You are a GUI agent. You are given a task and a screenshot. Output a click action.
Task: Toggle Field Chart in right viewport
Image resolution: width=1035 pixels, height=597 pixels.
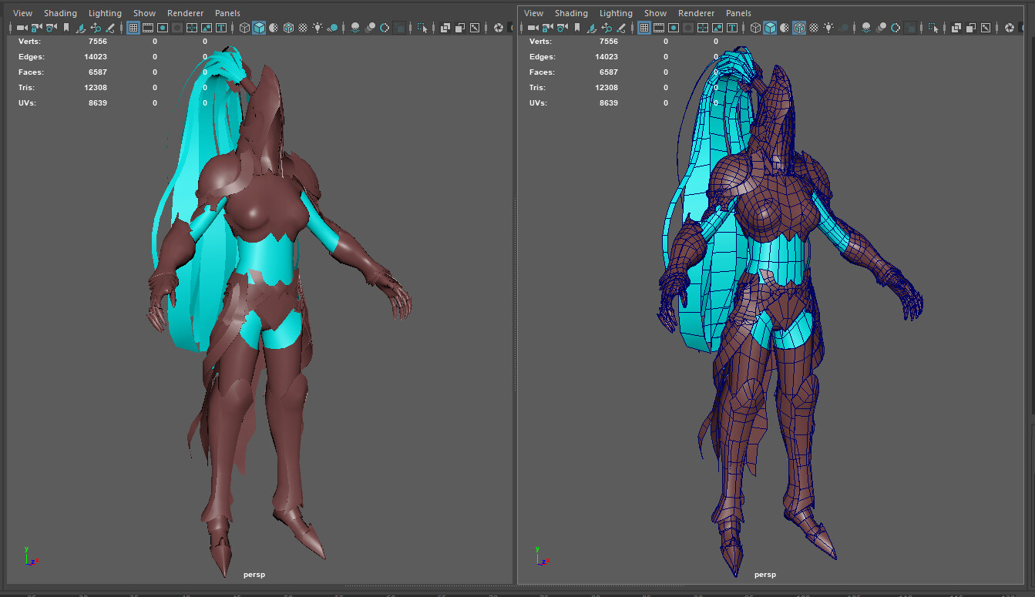click(703, 28)
